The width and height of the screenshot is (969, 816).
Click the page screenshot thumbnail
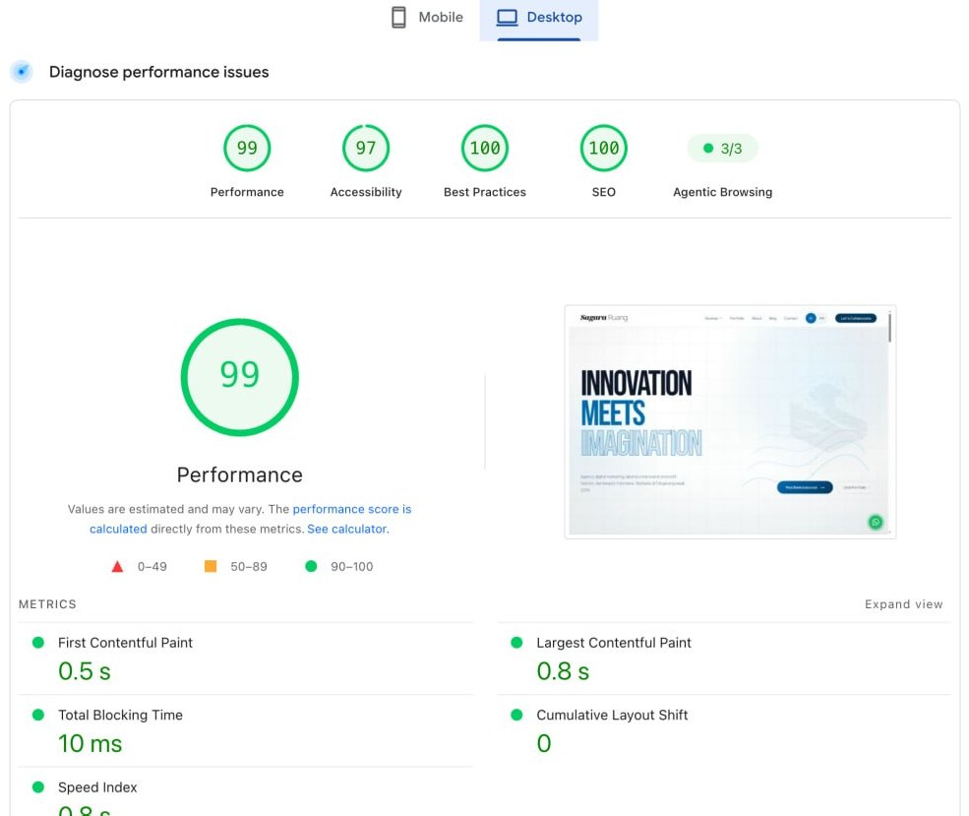coord(730,421)
